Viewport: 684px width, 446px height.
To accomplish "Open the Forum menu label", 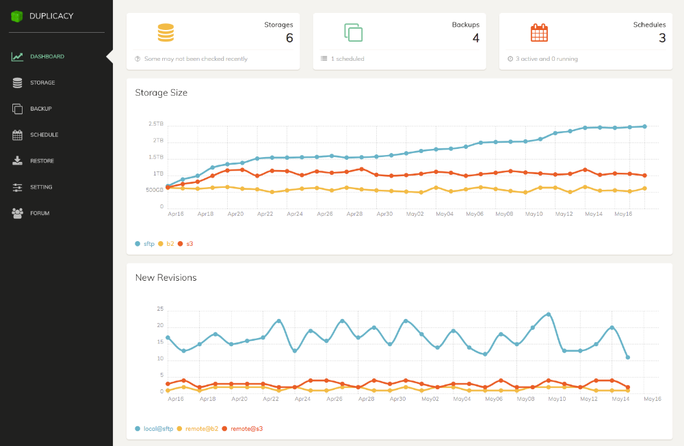I will point(39,213).
